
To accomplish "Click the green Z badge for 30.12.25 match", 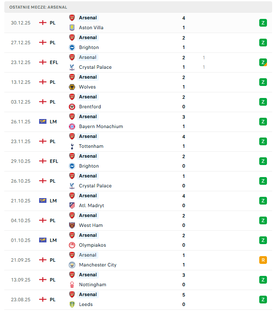I will [x=263, y=23].
